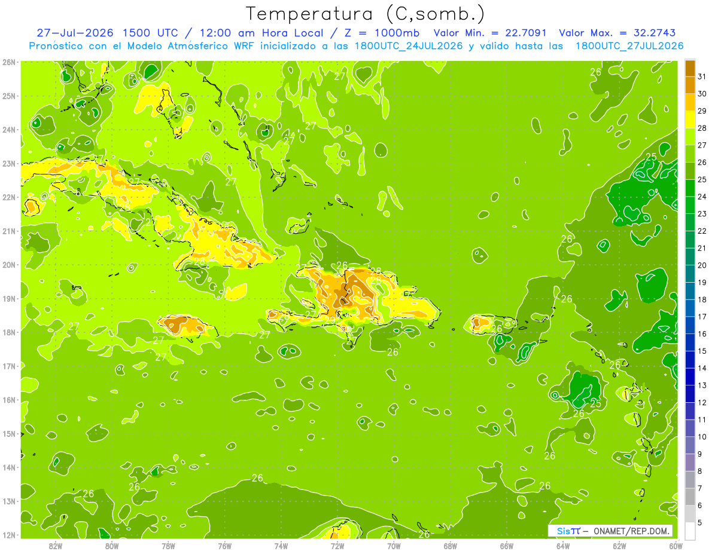Click the 76W longitude axis label
This screenshot has height=554, width=718.
tap(224, 546)
